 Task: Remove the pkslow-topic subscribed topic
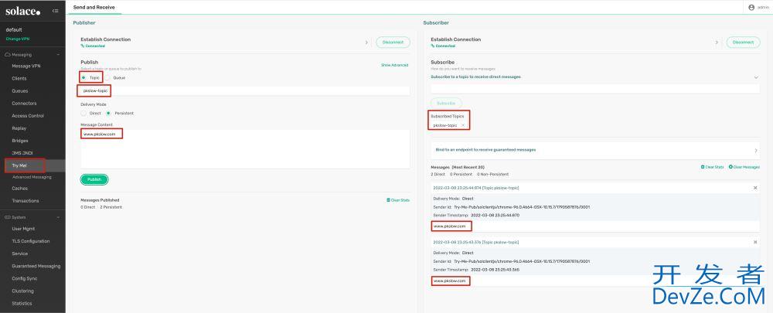(x=463, y=125)
